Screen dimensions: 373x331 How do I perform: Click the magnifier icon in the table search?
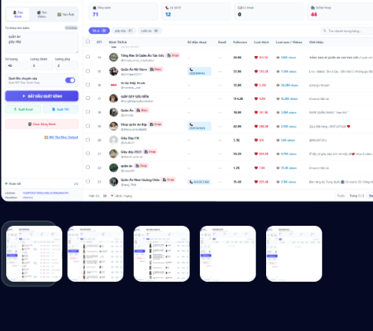(x=325, y=31)
